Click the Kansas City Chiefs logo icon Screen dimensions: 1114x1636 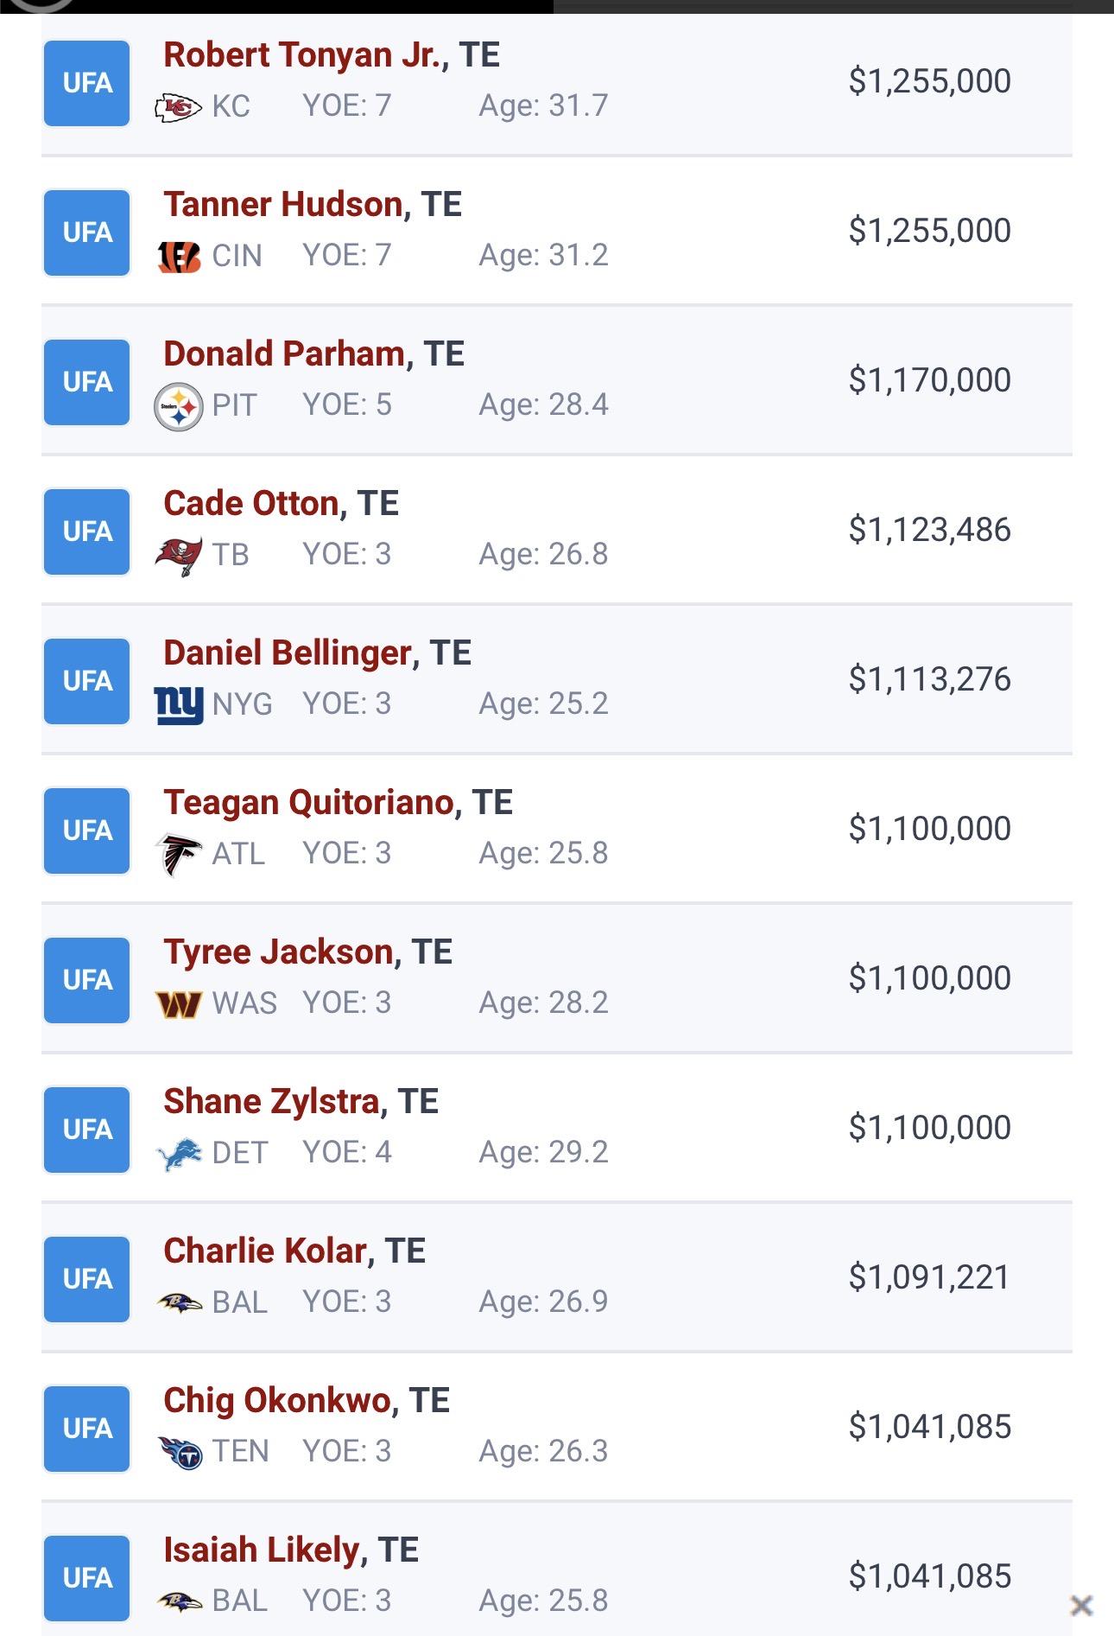point(178,108)
